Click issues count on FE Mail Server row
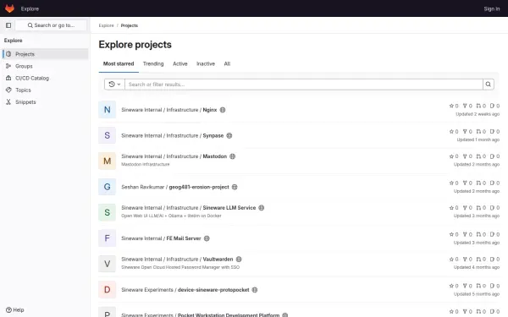 (494, 234)
